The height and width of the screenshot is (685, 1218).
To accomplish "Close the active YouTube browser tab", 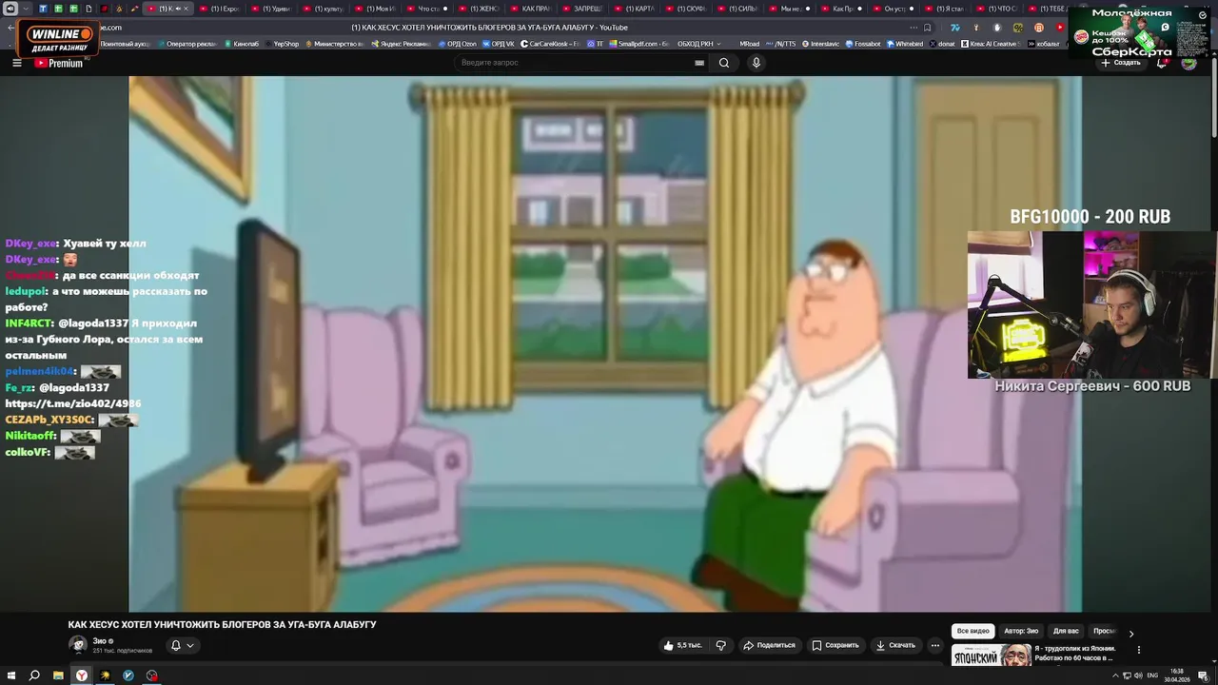I will click(187, 9).
